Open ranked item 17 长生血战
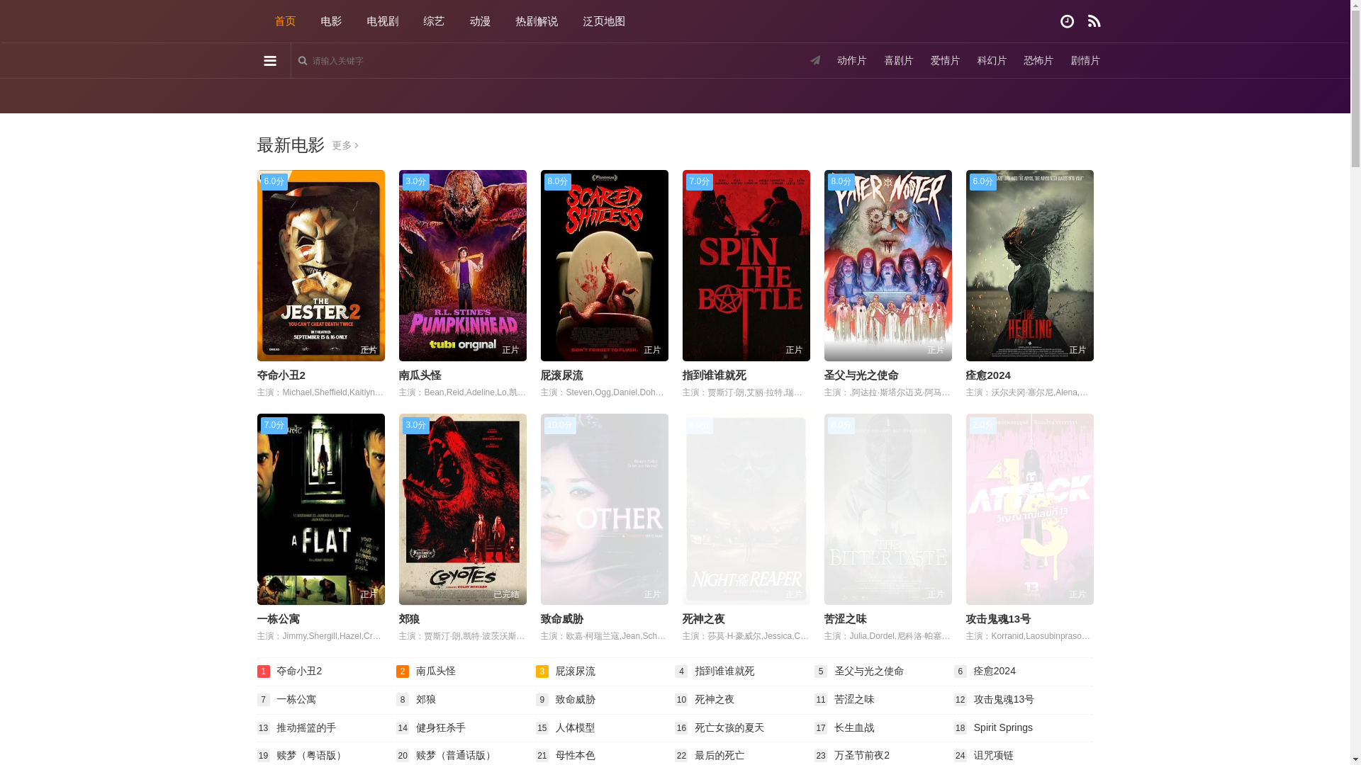The image size is (1361, 765). click(854, 727)
